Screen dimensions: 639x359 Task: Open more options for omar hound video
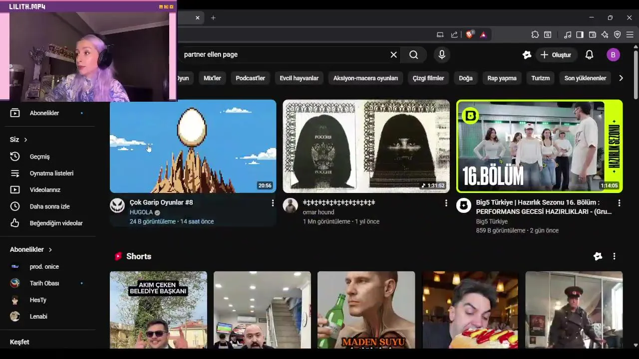click(446, 203)
